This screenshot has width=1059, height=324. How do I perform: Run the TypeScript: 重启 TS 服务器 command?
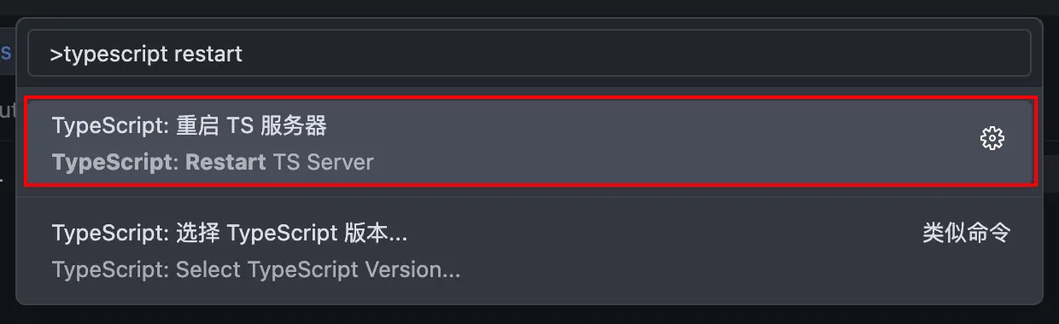[x=529, y=142]
